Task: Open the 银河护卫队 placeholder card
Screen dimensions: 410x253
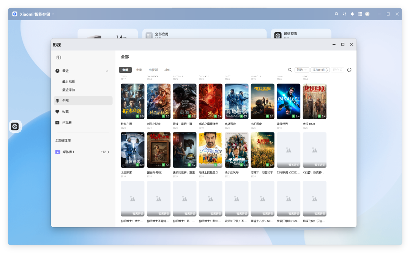Action: pos(237,199)
